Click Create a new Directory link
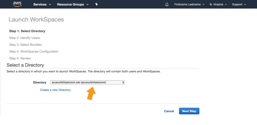The image size is (257, 125). (55, 90)
